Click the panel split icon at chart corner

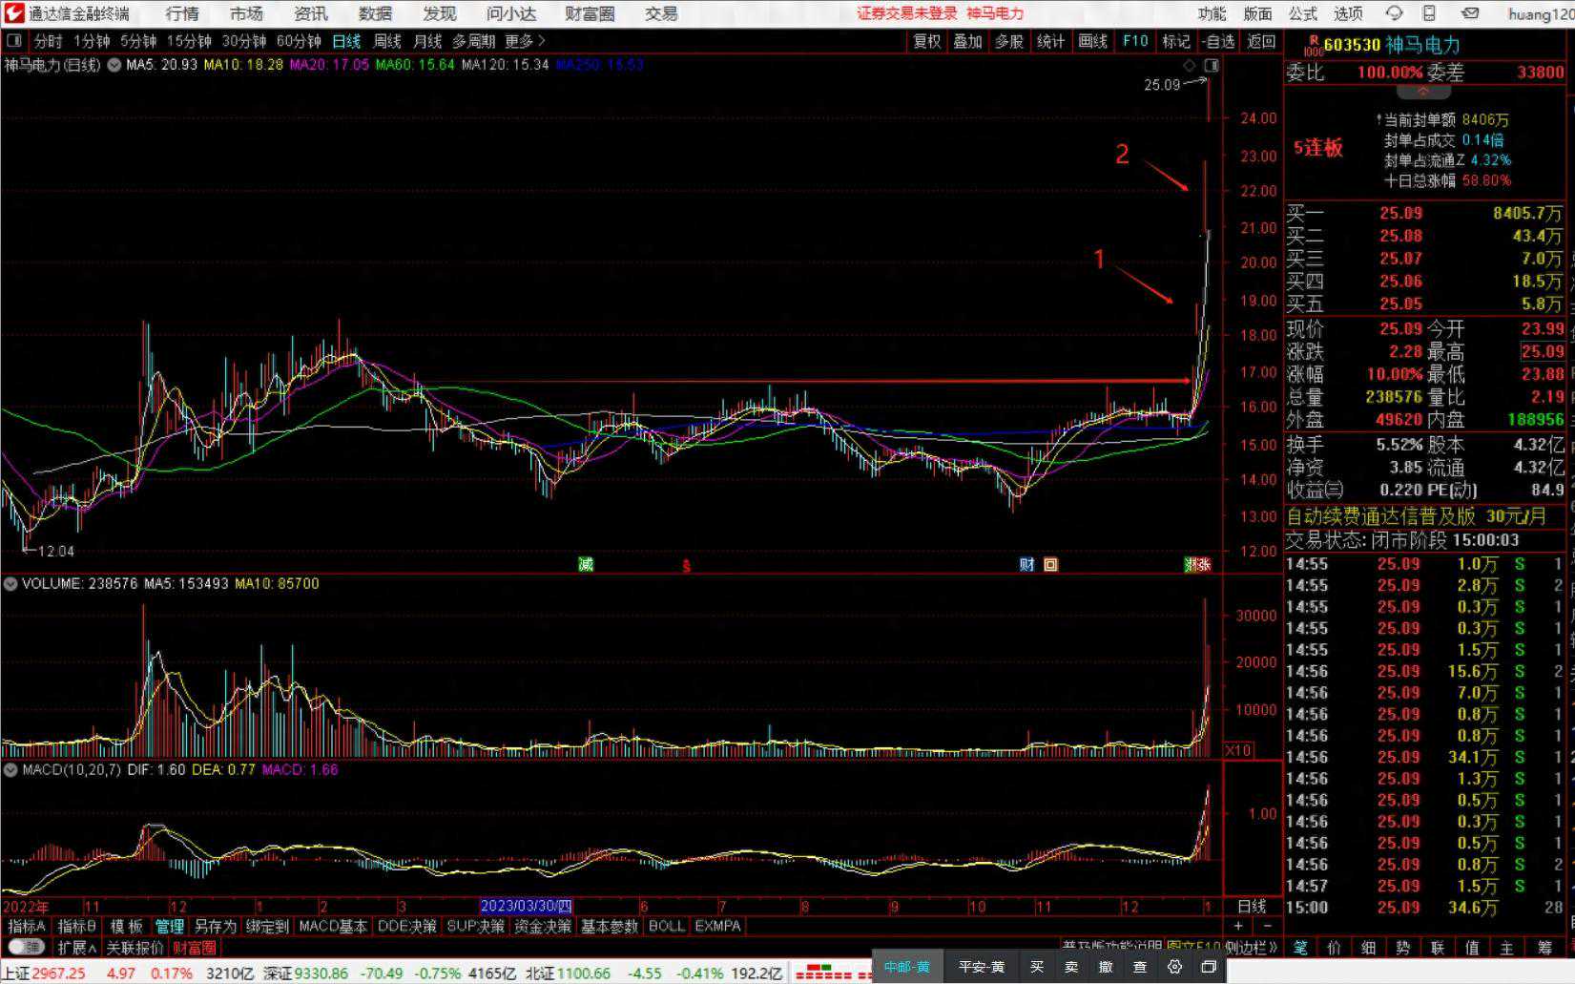click(1212, 65)
